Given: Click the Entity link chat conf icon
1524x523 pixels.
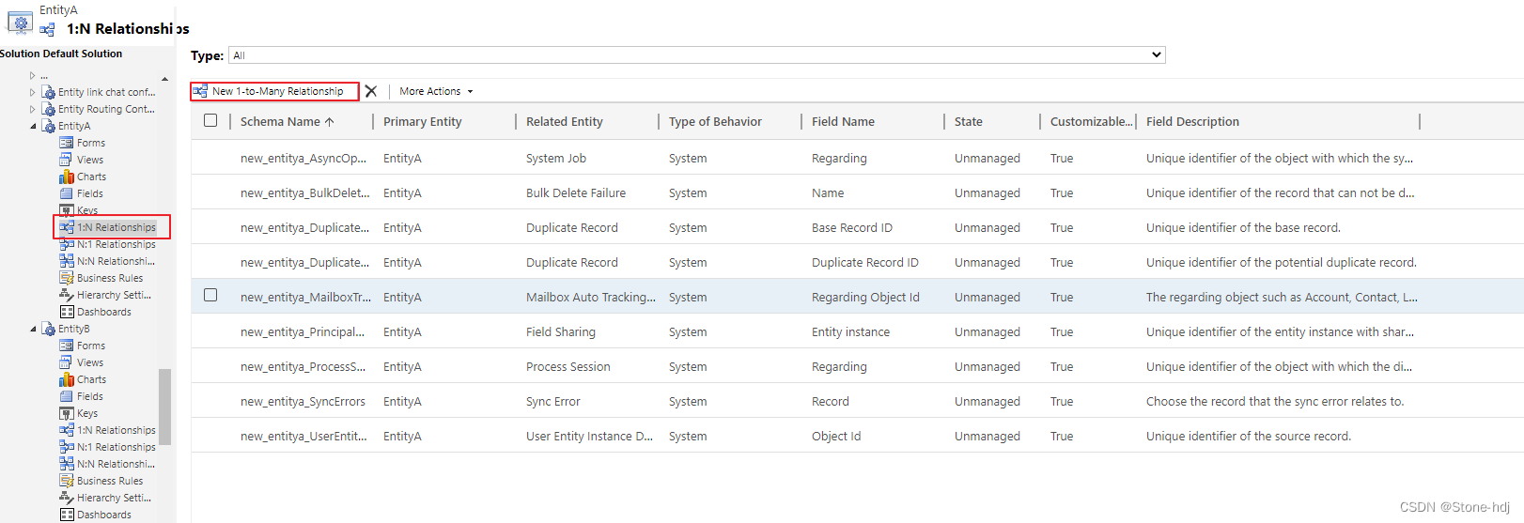Looking at the screenshot, I should [48, 92].
